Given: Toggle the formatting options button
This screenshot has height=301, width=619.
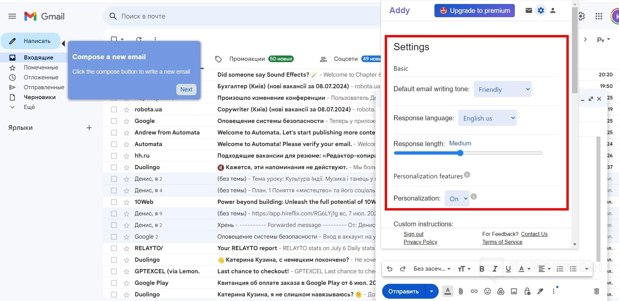Looking at the screenshot, I should point(448,291).
